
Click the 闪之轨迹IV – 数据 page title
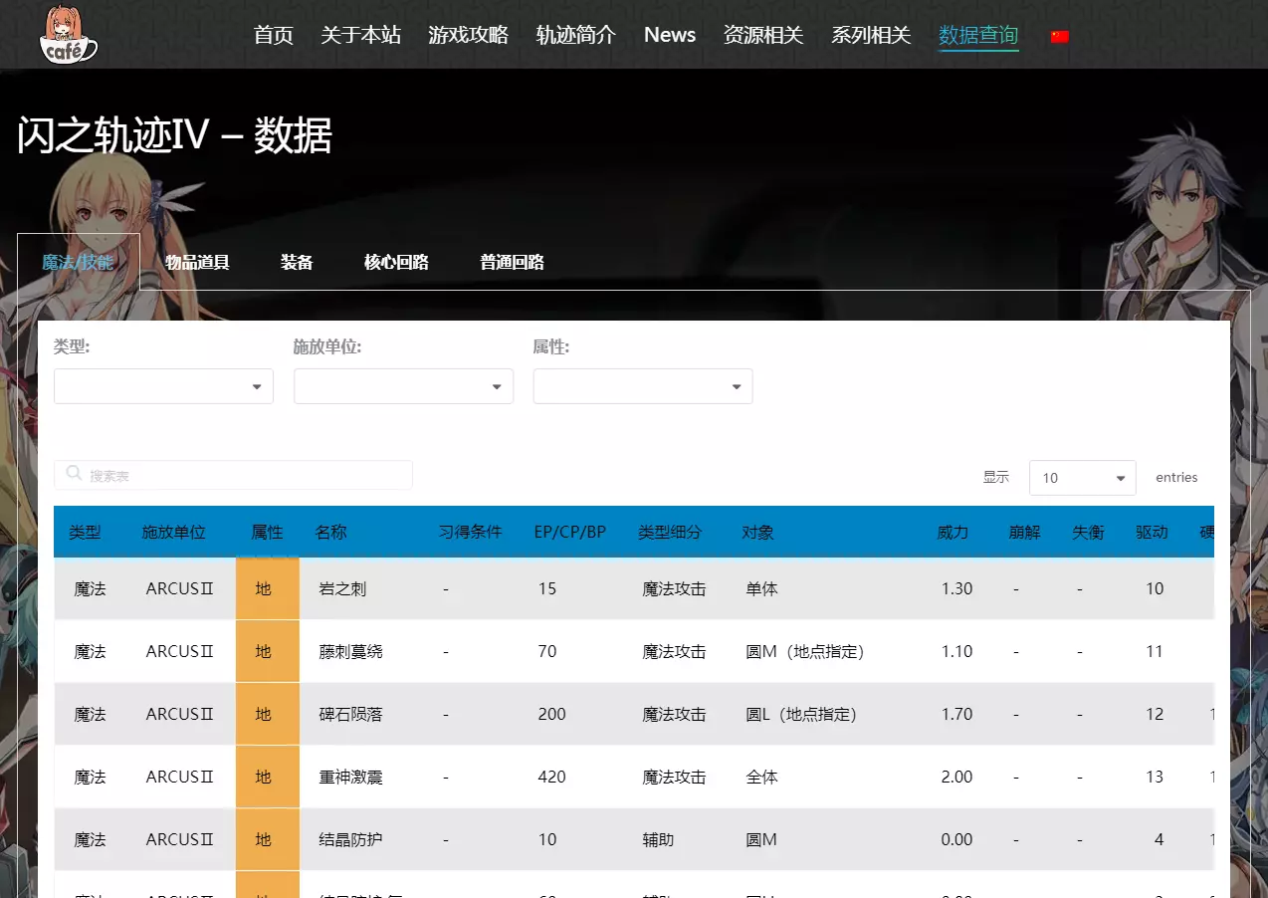174,135
